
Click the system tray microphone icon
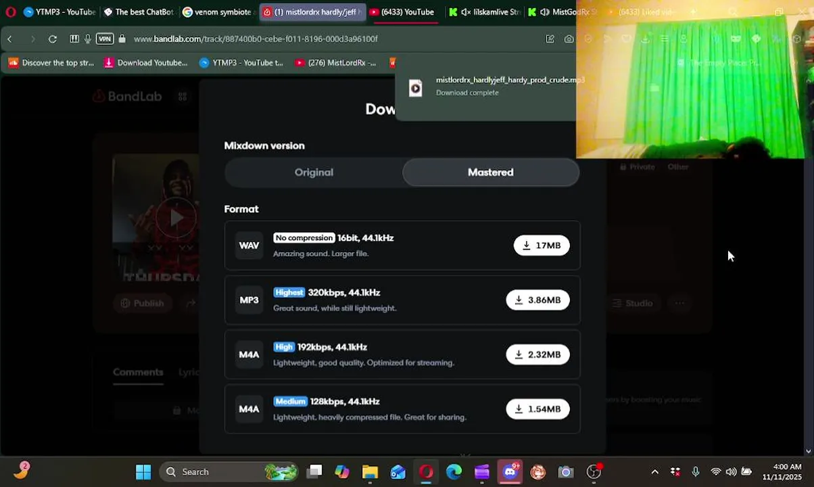click(695, 472)
